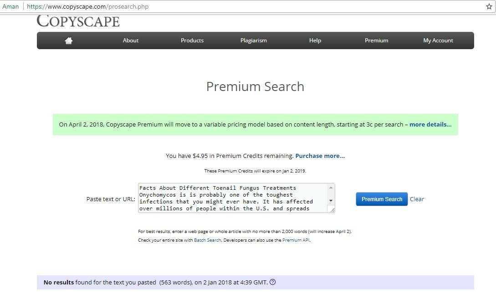Screen dimensions: 496x294
Task: Open the Premium API link
Action: click(296, 240)
